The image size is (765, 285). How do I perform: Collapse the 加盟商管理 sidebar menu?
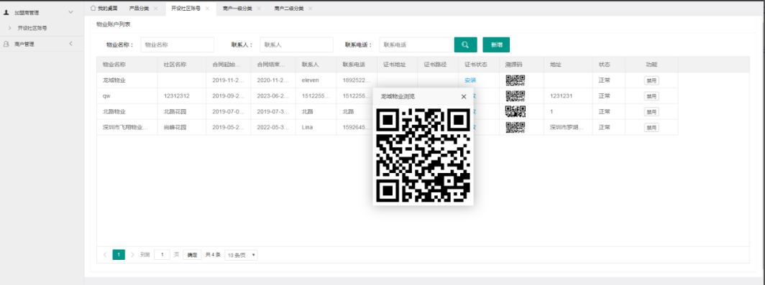70,12
